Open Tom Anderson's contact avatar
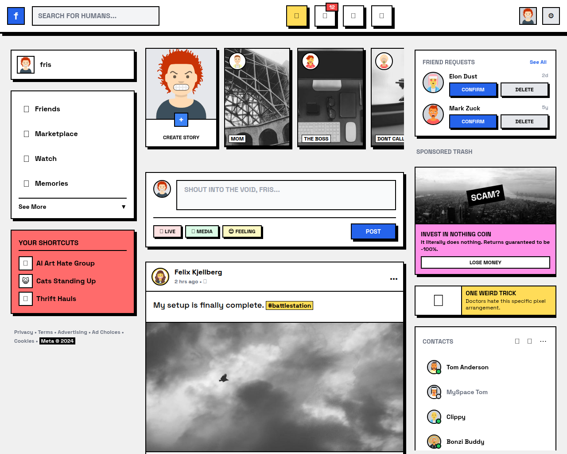 pyautogui.click(x=434, y=367)
